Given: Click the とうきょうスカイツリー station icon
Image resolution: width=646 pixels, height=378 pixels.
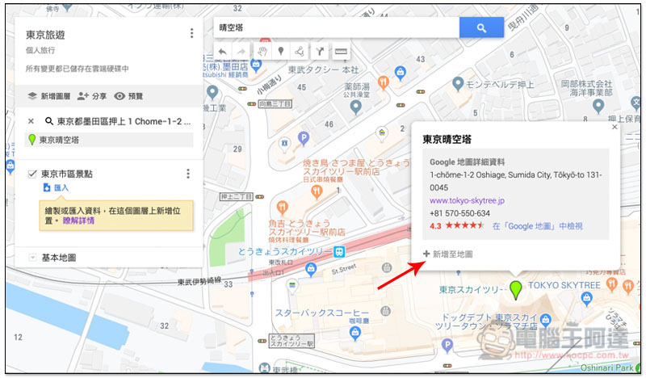Looking at the screenshot, I should click(339, 251).
